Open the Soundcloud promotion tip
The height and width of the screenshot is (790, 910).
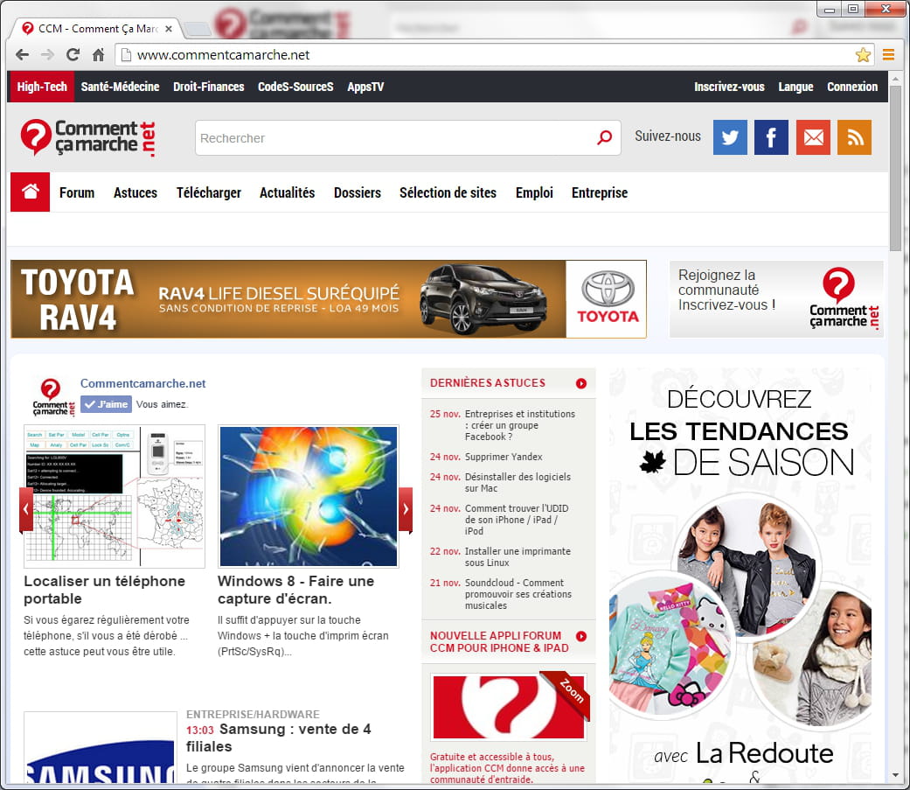click(x=518, y=594)
